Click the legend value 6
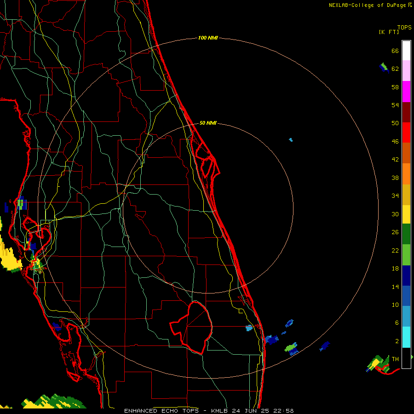 (x=397, y=323)
